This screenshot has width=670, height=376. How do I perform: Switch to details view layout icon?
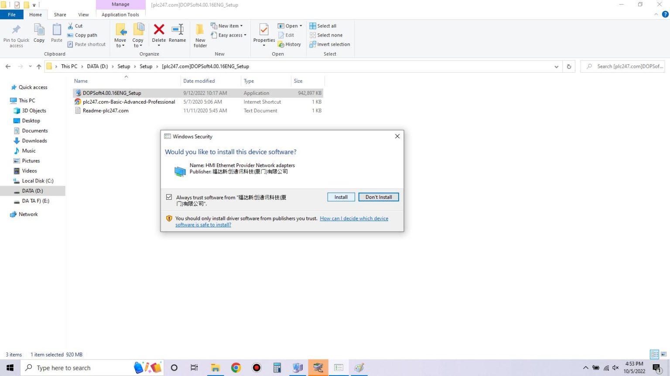click(x=654, y=354)
